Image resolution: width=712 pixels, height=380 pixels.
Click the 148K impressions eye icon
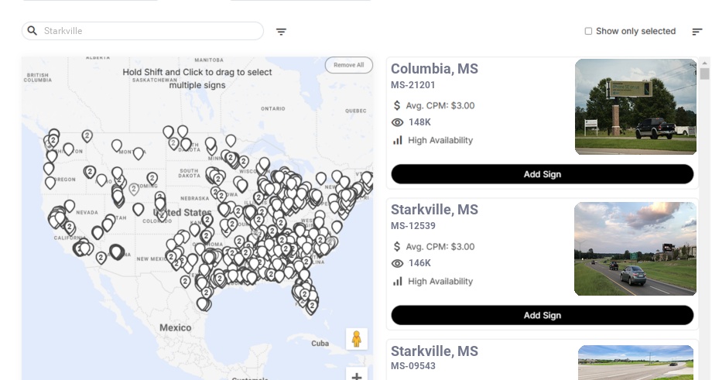point(398,122)
